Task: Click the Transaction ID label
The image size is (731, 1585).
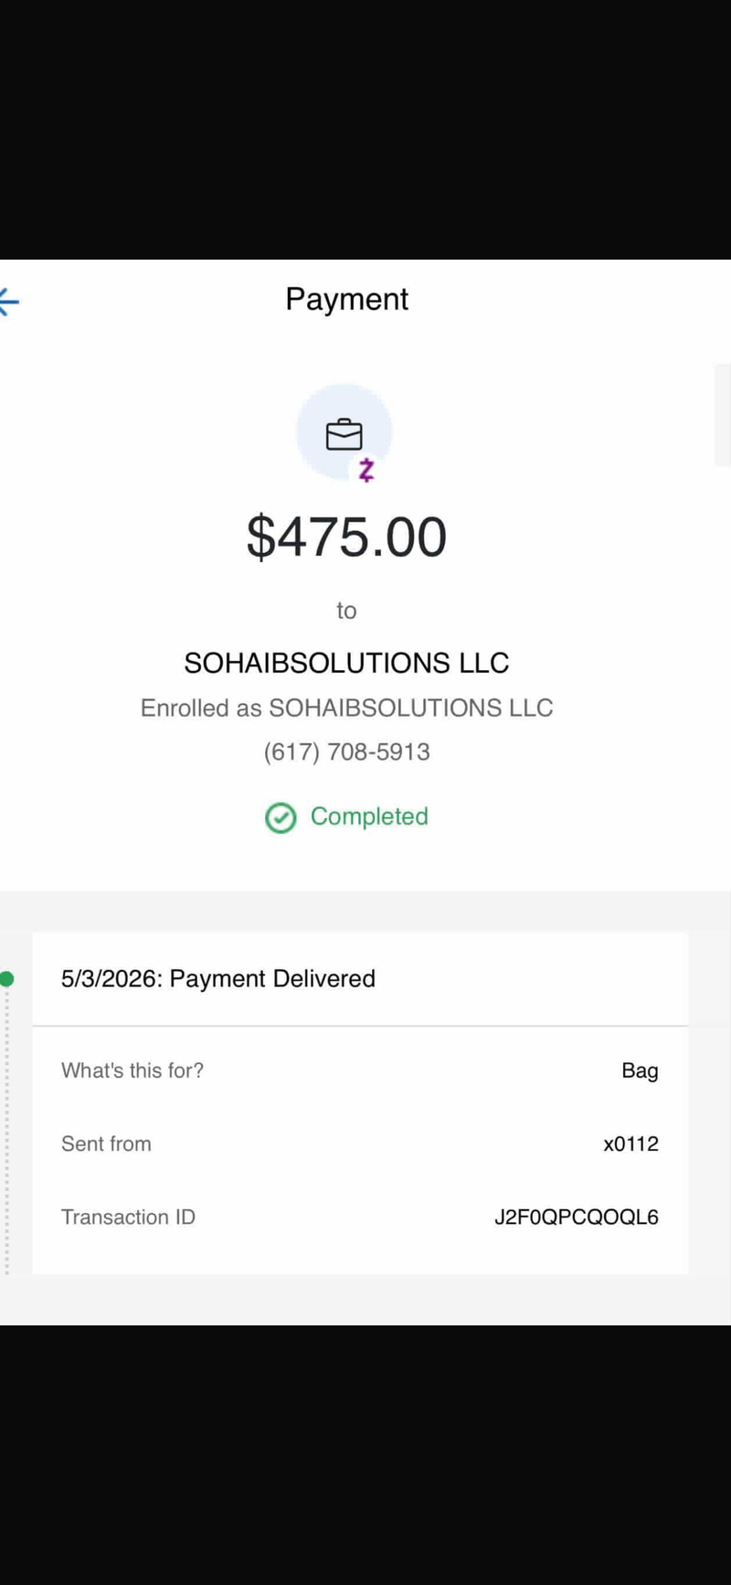Action: click(128, 1217)
